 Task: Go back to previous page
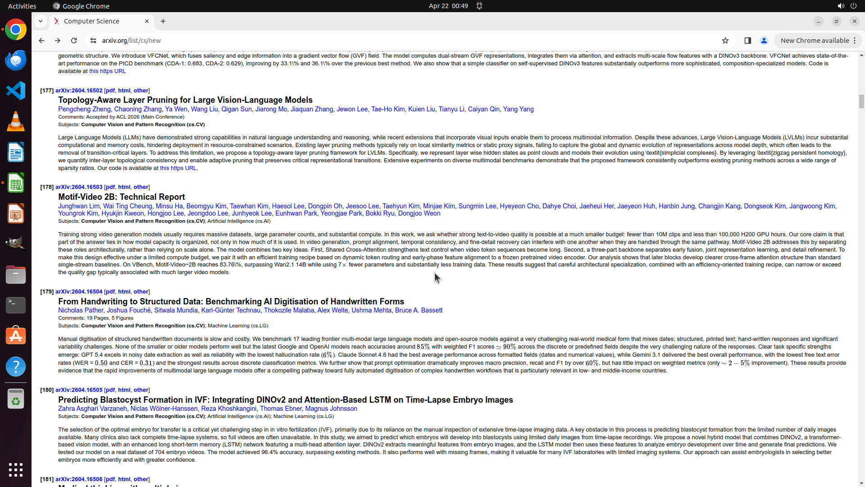pos(41,41)
